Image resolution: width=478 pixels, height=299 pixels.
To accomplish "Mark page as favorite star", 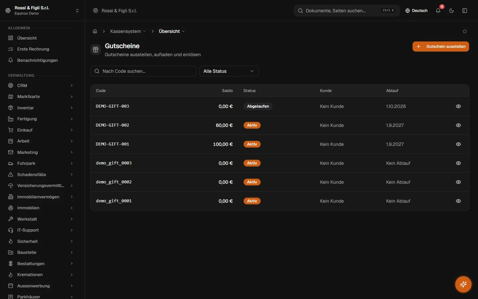I will pos(465,31).
